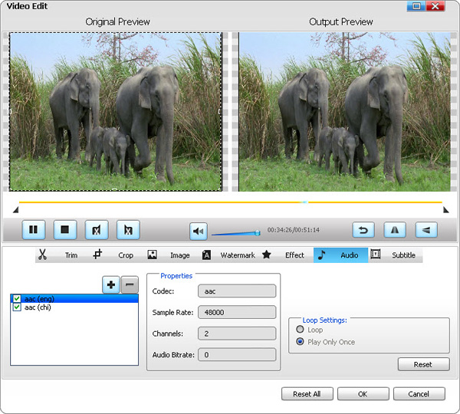Adjust the volume slider
The width and height of the screenshot is (460, 414).
point(236,233)
